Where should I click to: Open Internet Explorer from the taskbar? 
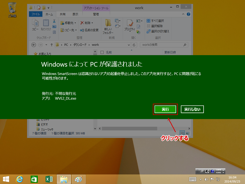[x=20, y=179]
